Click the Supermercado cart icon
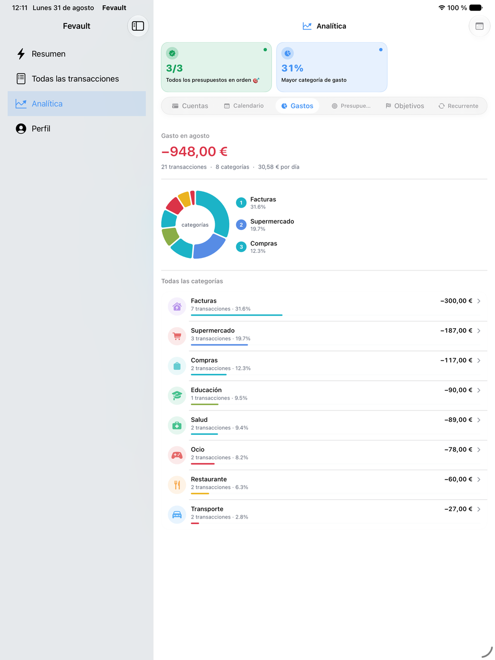The height and width of the screenshot is (660, 495). [177, 336]
